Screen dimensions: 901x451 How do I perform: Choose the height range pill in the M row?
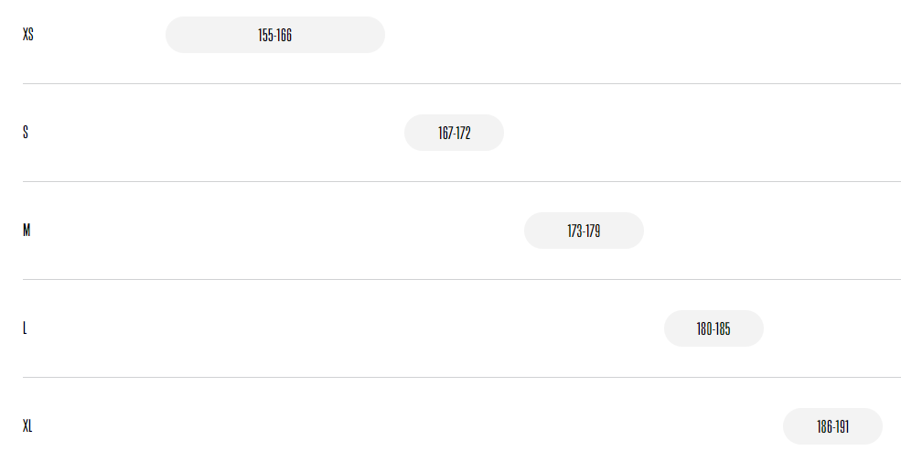click(x=584, y=231)
